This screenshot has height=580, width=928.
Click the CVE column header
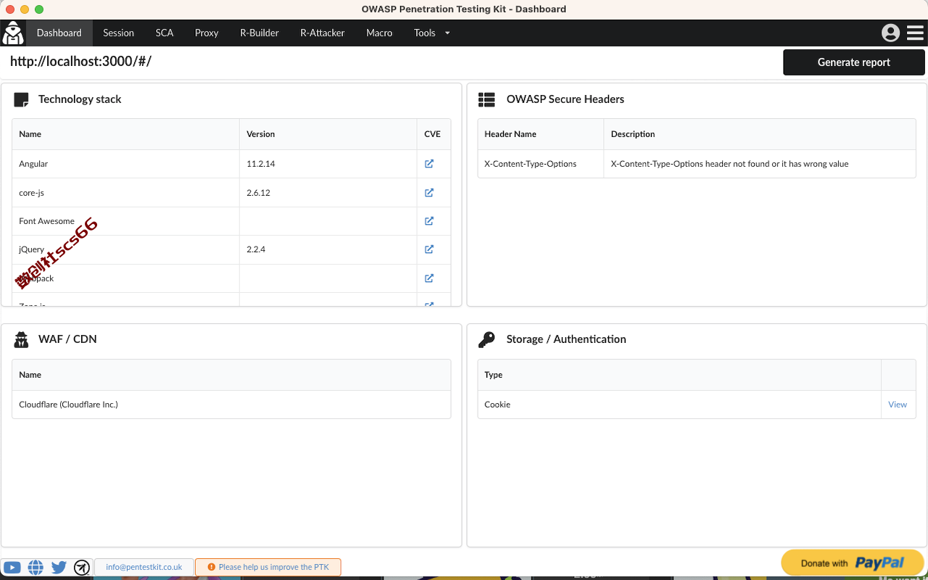pyautogui.click(x=432, y=134)
